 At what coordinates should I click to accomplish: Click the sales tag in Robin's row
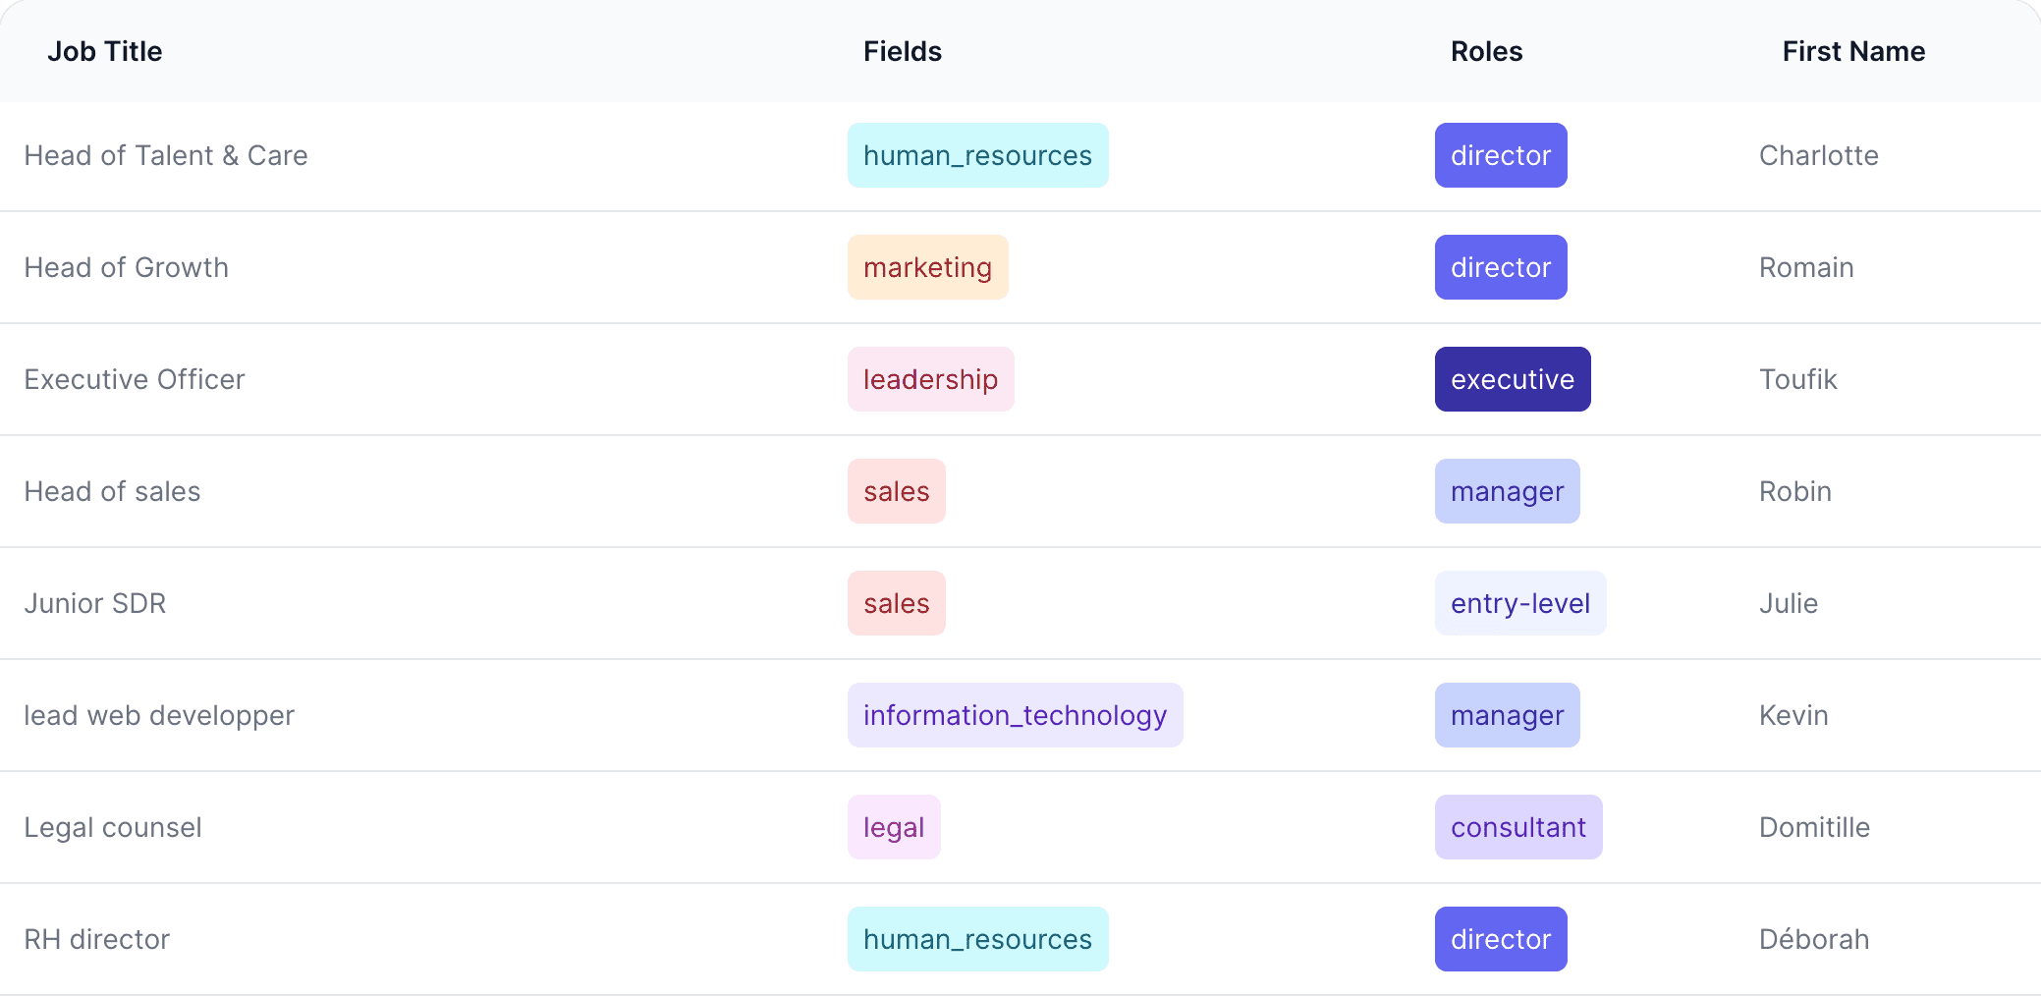pos(896,491)
